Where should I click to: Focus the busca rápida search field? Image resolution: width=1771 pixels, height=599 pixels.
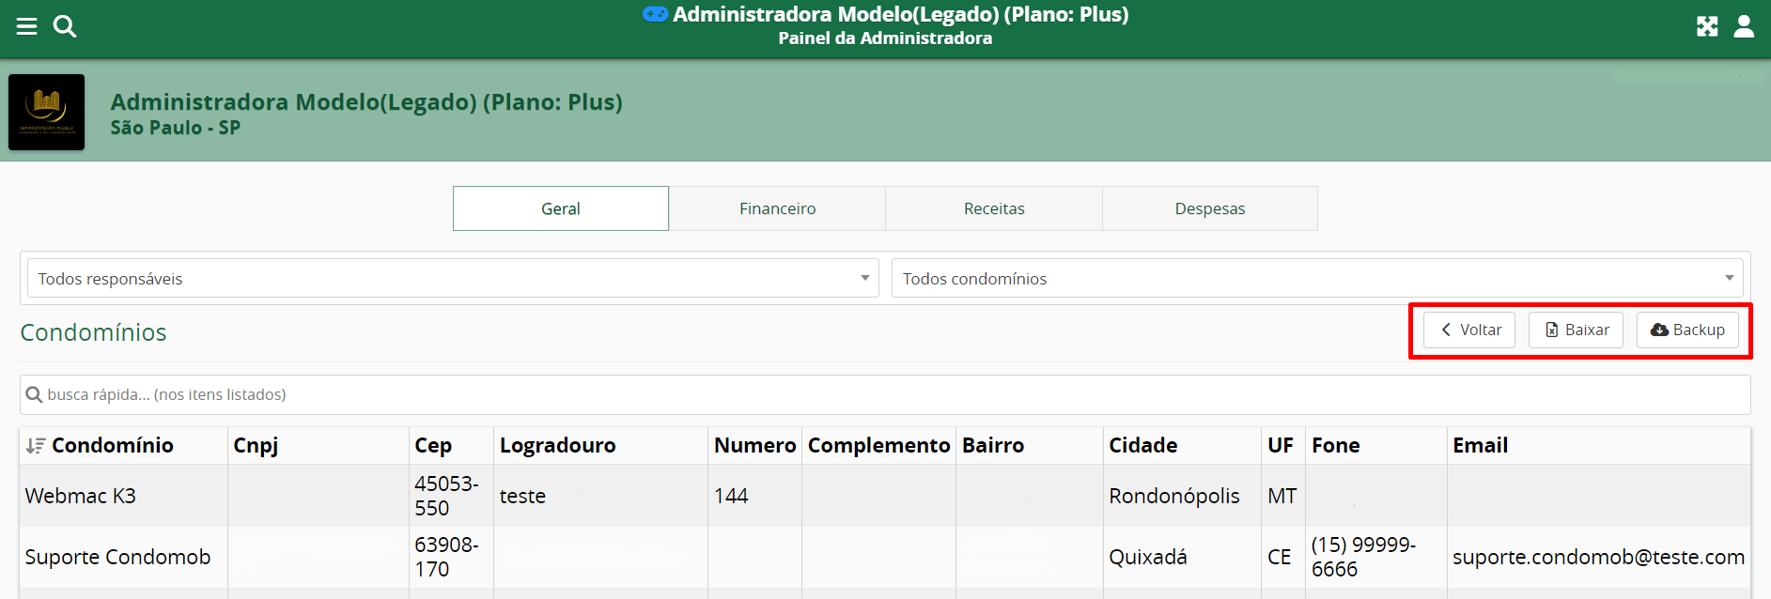[885, 395]
